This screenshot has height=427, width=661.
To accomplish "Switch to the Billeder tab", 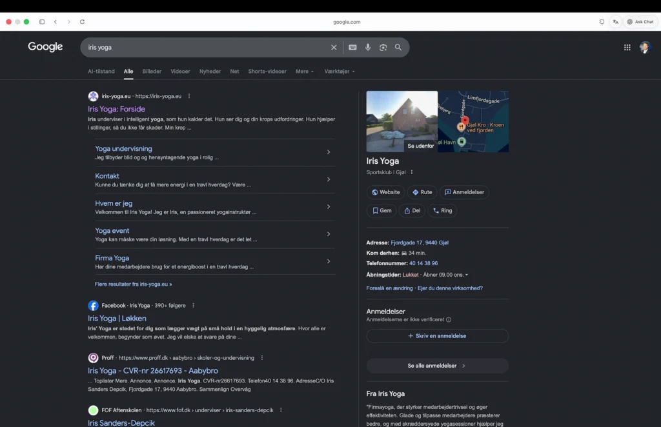I will coord(152,72).
